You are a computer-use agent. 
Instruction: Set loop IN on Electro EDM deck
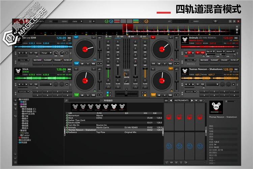31,53
